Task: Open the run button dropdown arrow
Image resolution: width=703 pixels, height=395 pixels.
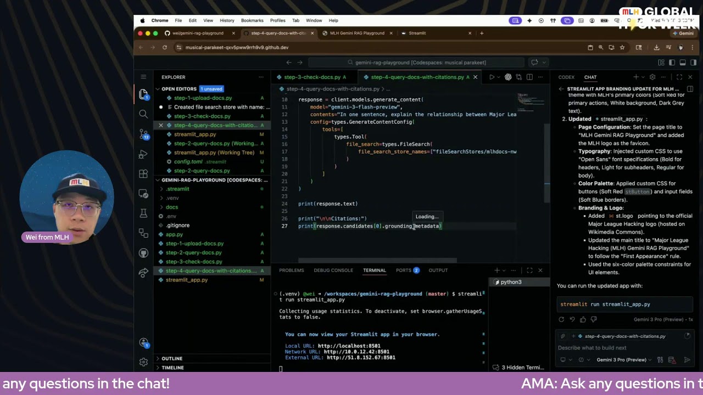Action: (x=499, y=77)
